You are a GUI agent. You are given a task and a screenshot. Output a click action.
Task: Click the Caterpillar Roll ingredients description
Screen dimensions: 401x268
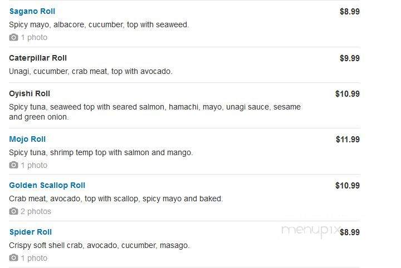pos(91,72)
